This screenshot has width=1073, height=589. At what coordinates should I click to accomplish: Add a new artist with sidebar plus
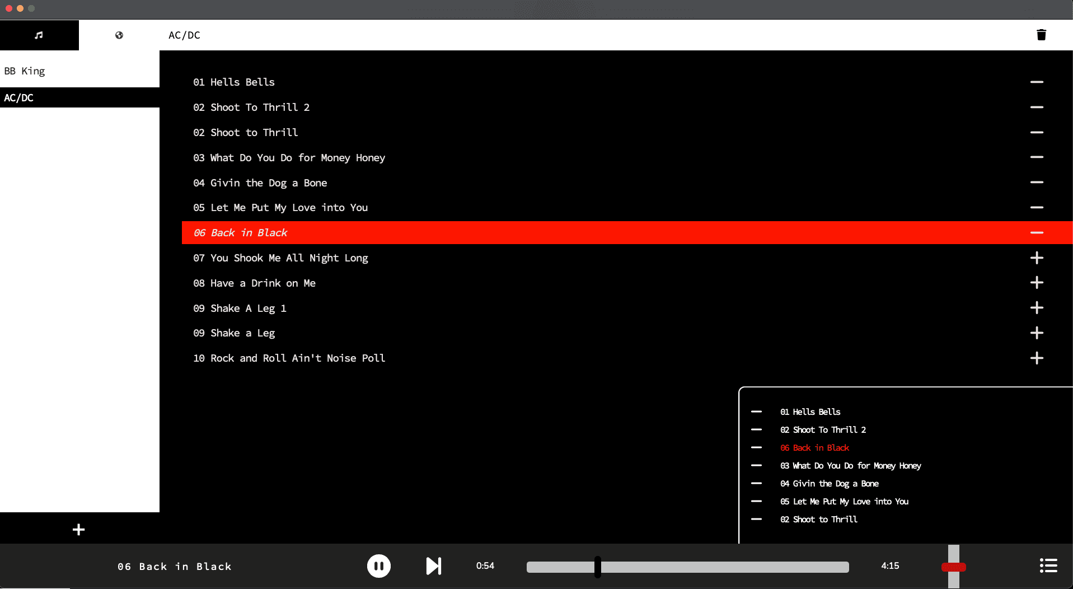coord(79,530)
